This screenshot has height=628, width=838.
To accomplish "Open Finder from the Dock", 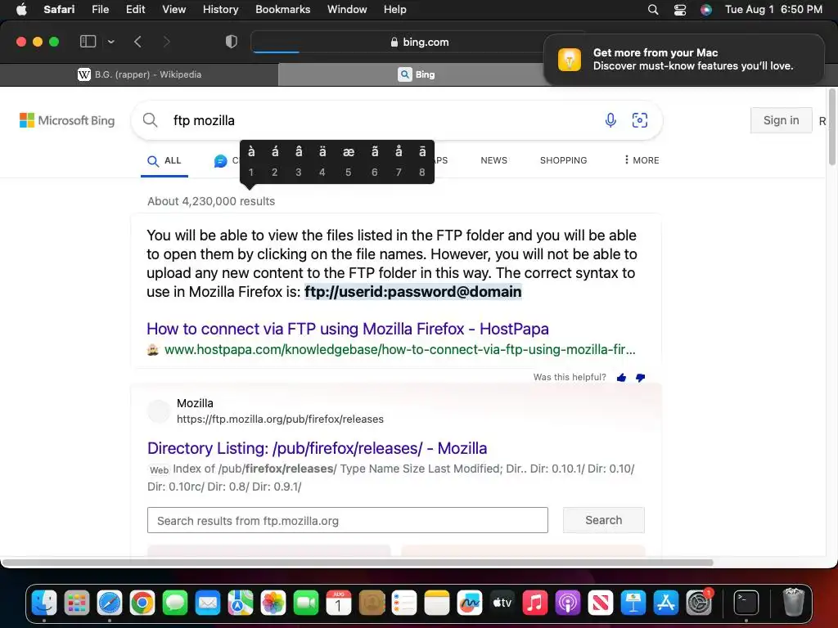I will [44, 603].
